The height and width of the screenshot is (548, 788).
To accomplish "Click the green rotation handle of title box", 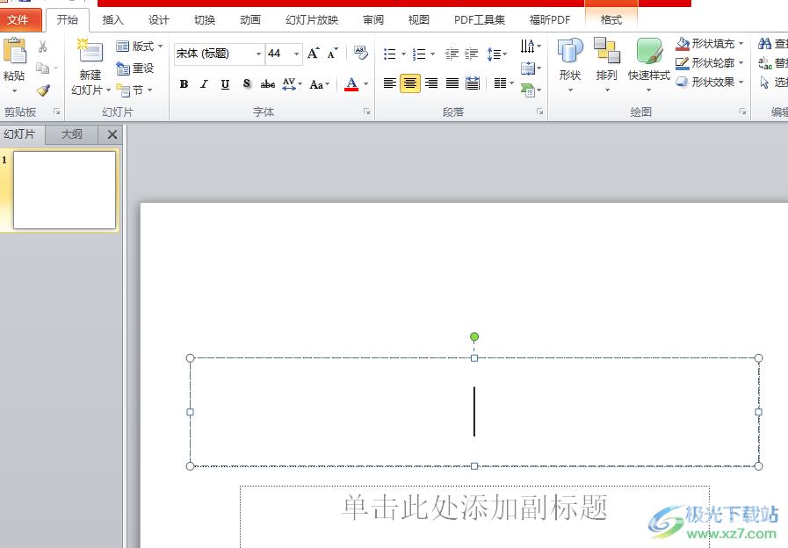I will pos(474,336).
